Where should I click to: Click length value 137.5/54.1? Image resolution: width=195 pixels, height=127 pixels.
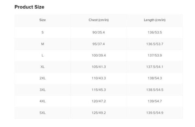[155, 67]
